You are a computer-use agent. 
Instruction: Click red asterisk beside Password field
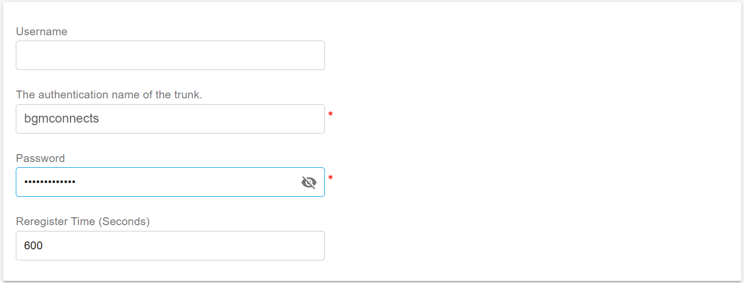pos(330,178)
